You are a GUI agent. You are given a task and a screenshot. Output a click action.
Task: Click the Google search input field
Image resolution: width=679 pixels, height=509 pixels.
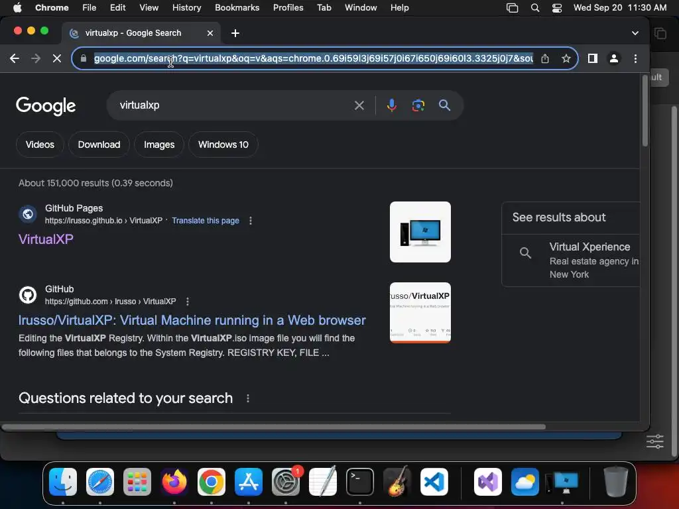point(234,105)
